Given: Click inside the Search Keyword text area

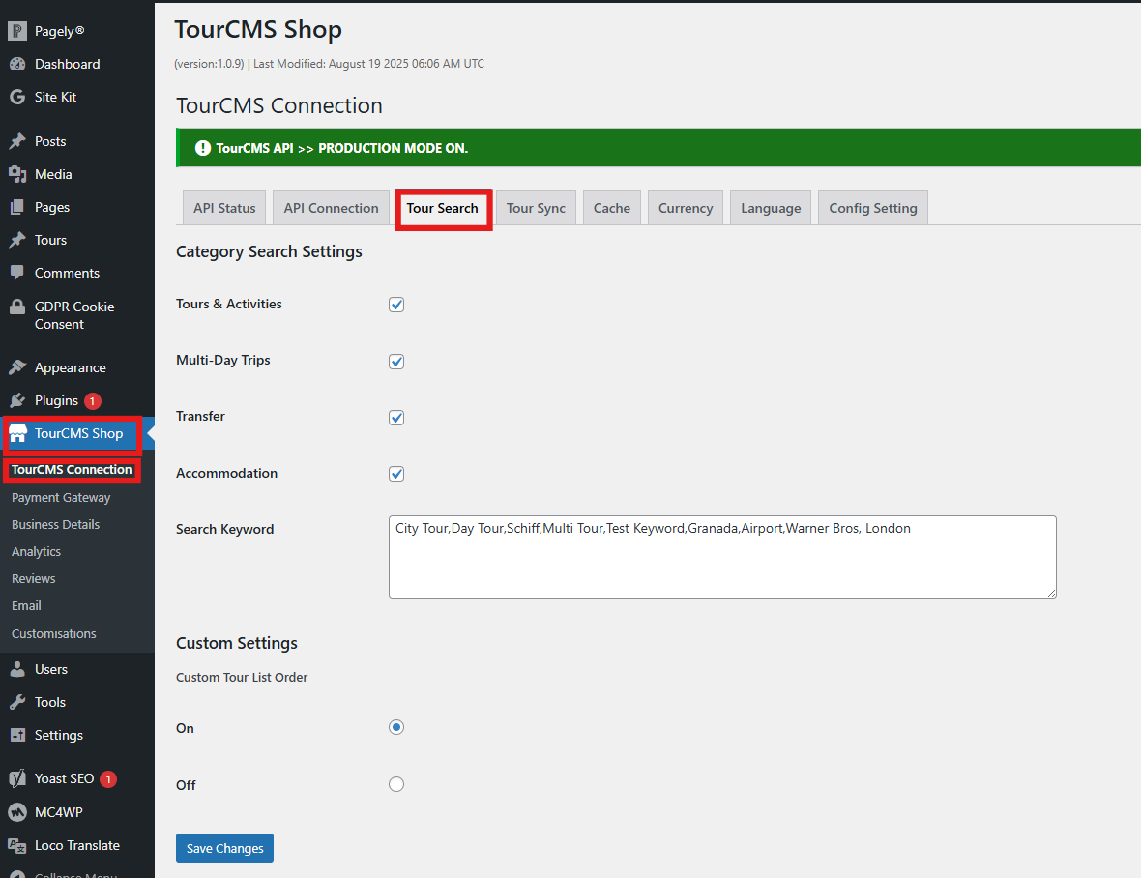Looking at the screenshot, I should pyautogui.click(x=722, y=557).
